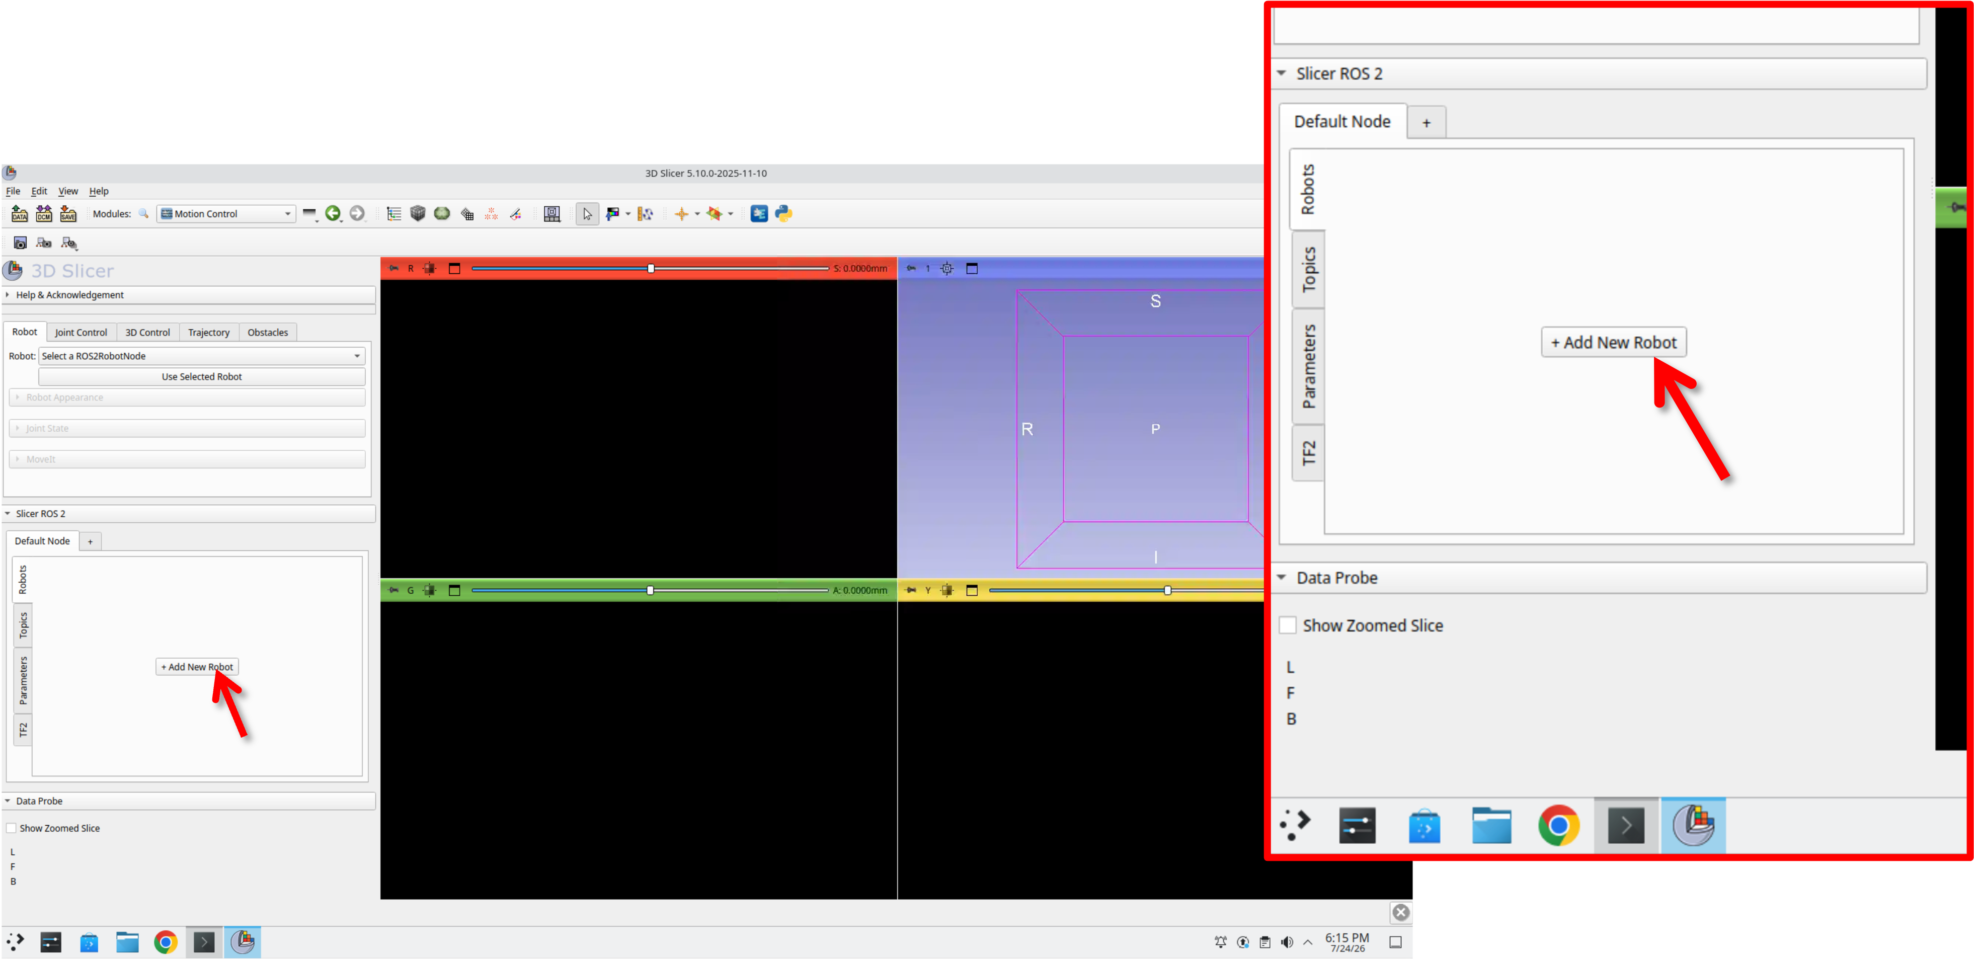
Task: Add a node with plus tab in left panel
Action: point(90,541)
